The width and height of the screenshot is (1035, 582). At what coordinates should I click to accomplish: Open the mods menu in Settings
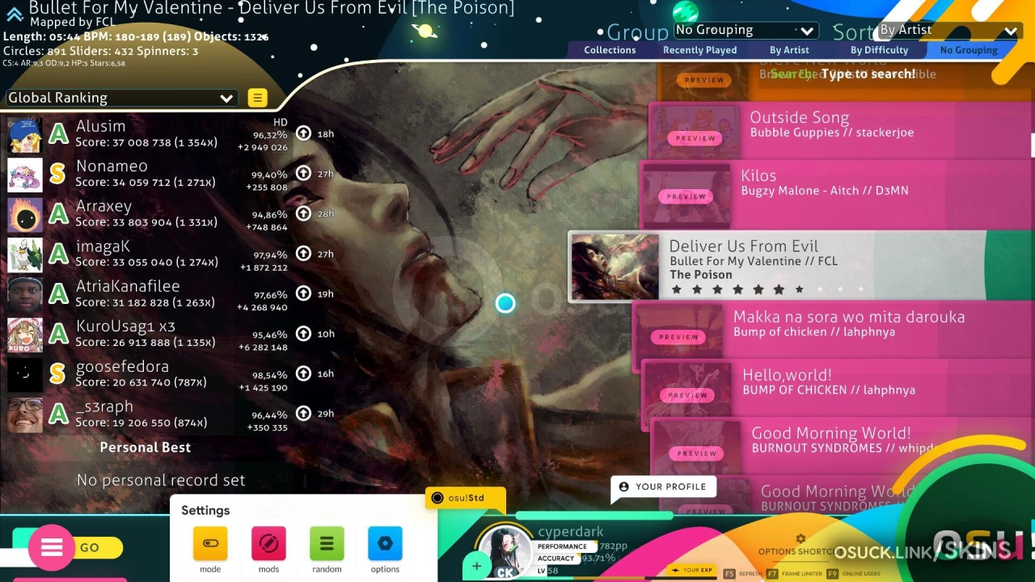[268, 544]
